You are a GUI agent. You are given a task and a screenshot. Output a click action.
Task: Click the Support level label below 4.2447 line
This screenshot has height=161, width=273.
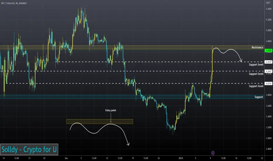coord(256,74)
